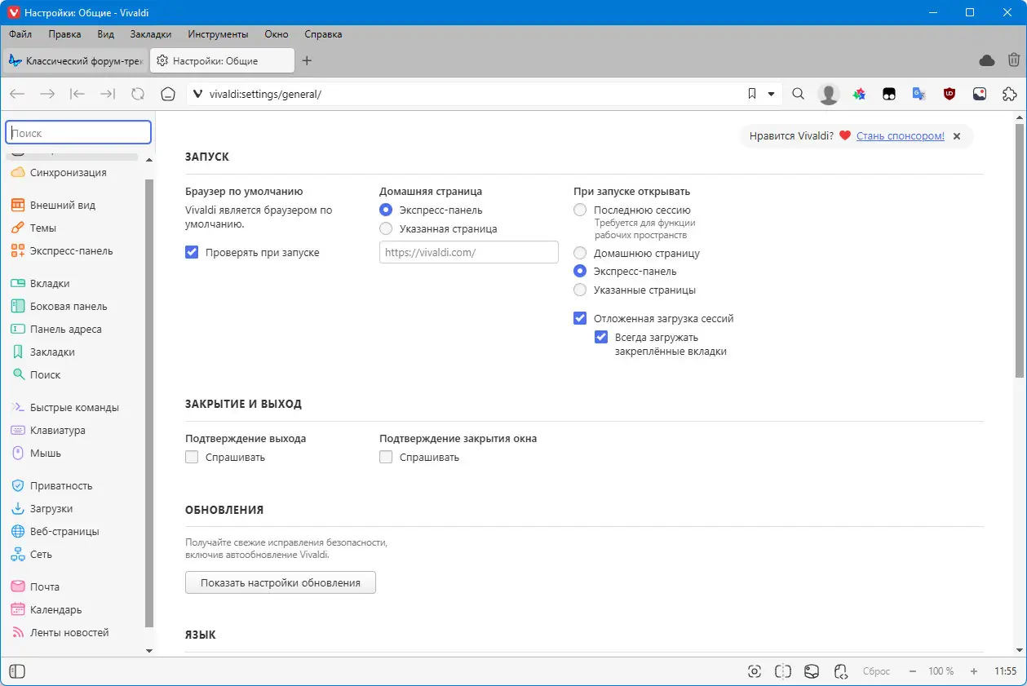Open the 'Справка' menu

pyautogui.click(x=323, y=34)
